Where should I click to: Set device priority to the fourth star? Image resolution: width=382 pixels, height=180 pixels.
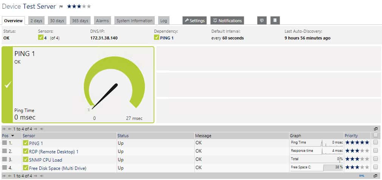tap(84, 6)
